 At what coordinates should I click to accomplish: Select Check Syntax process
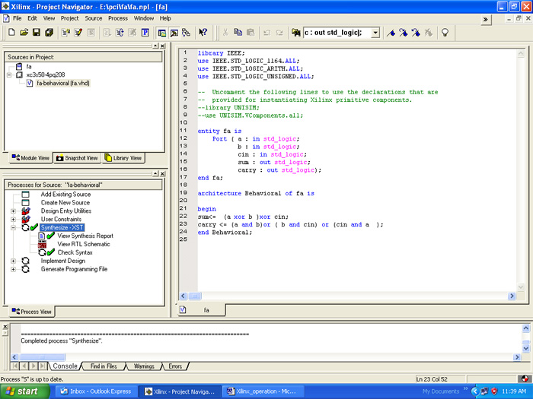(x=75, y=252)
